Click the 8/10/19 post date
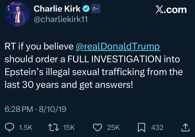This screenshot has width=195, height=137. (x=52, y=109)
